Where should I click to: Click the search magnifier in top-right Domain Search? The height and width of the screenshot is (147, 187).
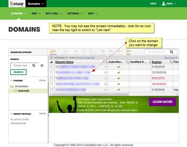pyautogui.click(x=171, y=52)
